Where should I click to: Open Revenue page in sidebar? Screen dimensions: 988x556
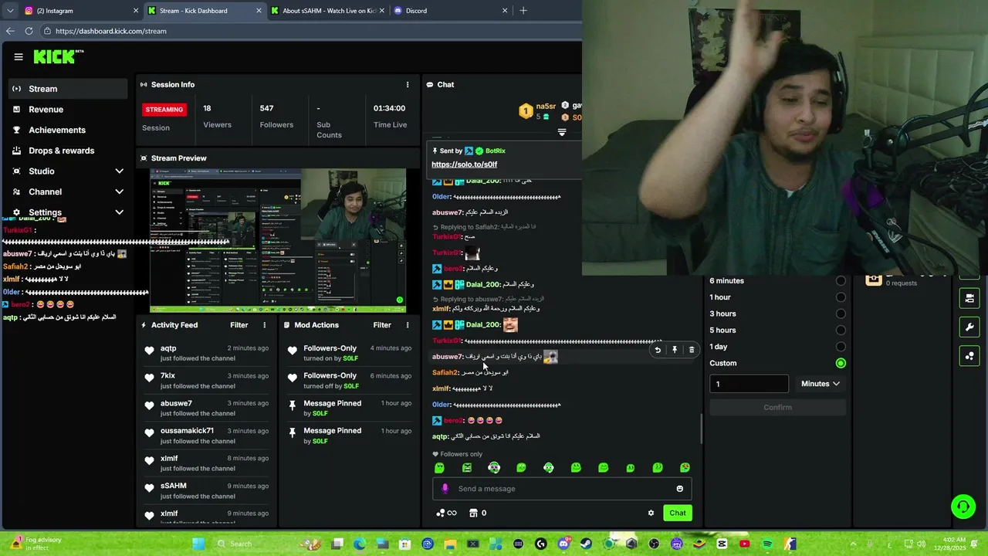[68, 110]
